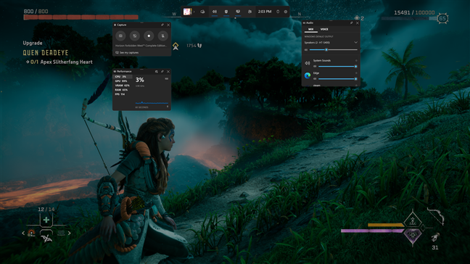Mute the Speakers master volume icon

306,50
